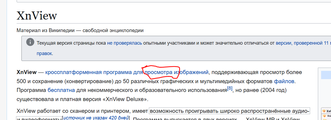
Task: Click the XnView logo icon in infobox screenshot title
Action: [x=324, y=111]
